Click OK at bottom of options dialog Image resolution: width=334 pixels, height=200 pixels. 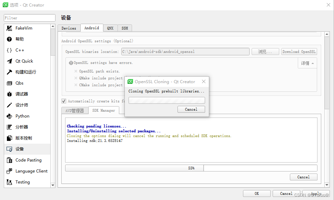[257, 193]
